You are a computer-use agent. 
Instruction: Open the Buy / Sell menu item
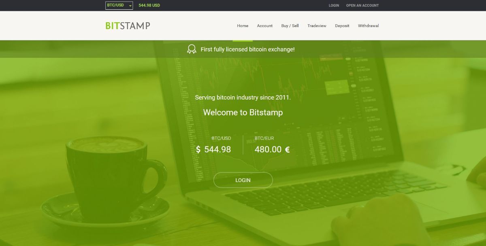click(x=290, y=26)
